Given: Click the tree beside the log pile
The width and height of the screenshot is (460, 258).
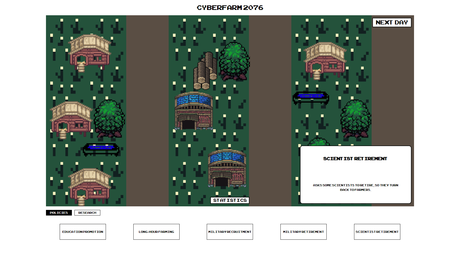Looking at the screenshot, I should point(234,61).
